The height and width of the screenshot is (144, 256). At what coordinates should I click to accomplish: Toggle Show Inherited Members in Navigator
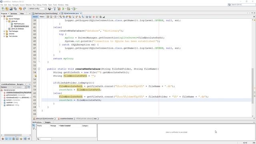[x=3, y=139]
